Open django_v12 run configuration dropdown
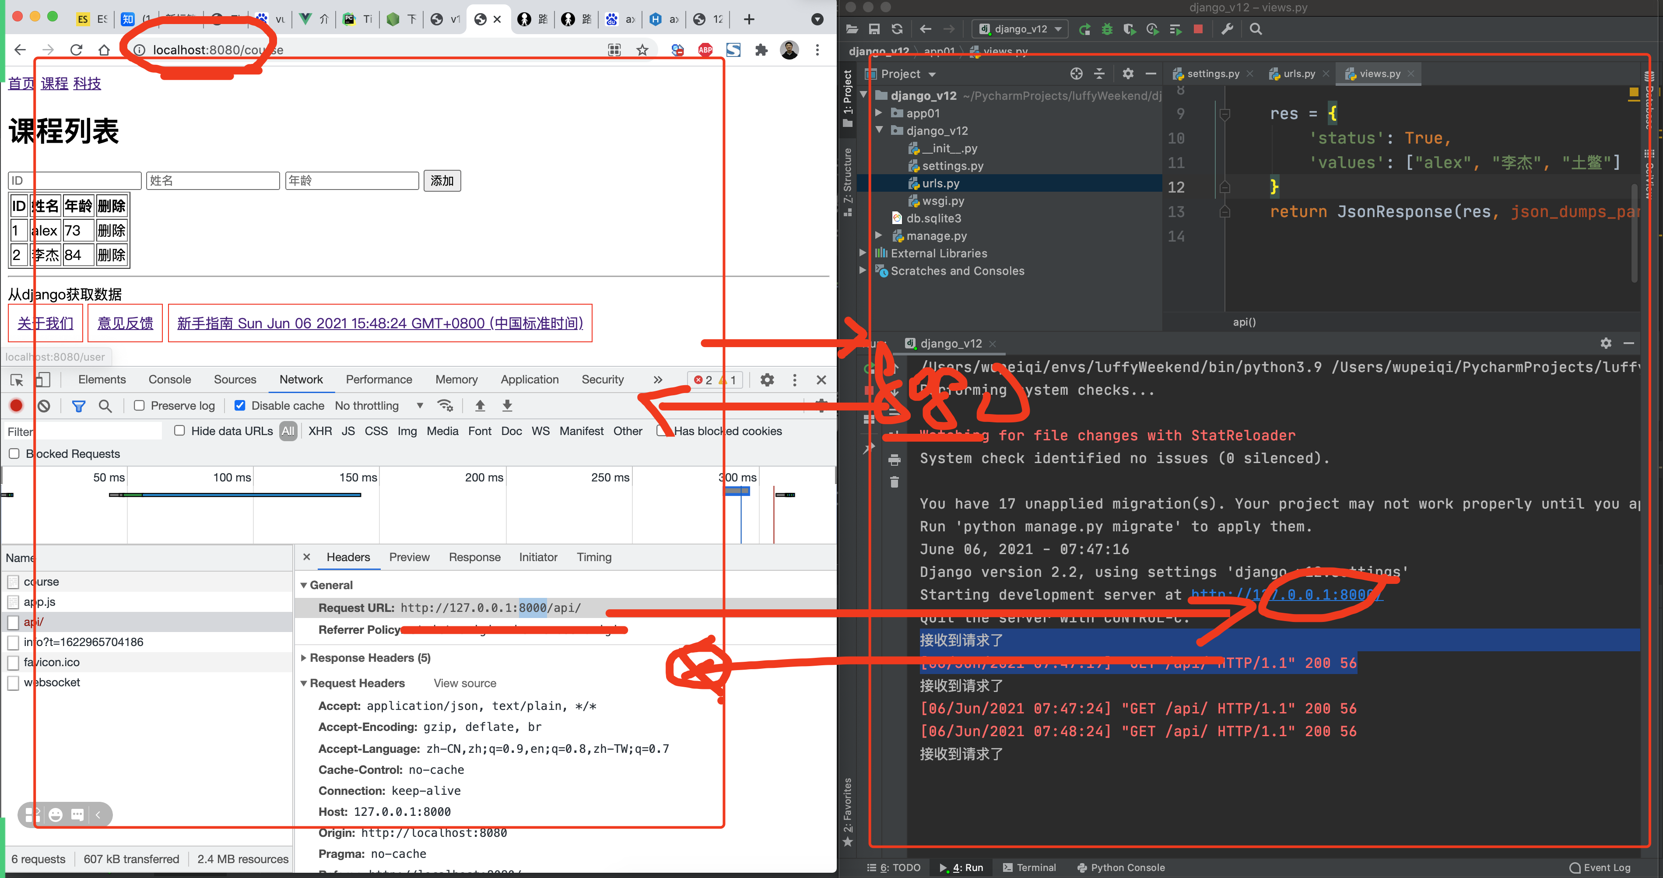 click(x=1020, y=29)
